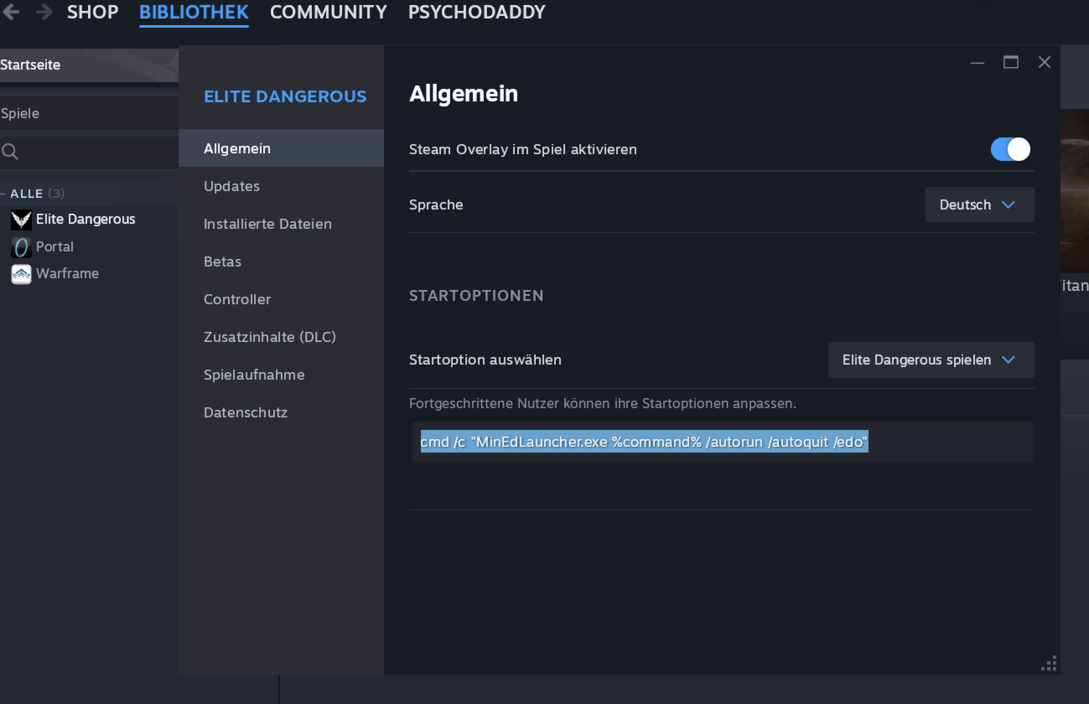Image resolution: width=1089 pixels, height=704 pixels.
Task: Select the Controller tab
Action: [x=281, y=300]
